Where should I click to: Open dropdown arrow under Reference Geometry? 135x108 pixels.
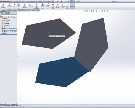(48, 8)
